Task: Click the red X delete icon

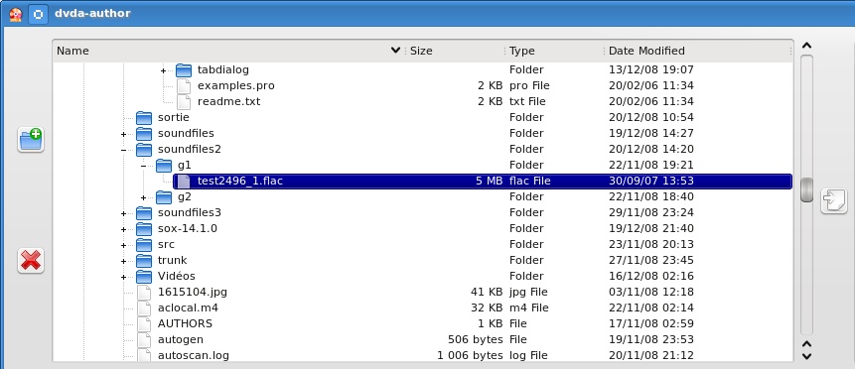Action: pos(31,260)
